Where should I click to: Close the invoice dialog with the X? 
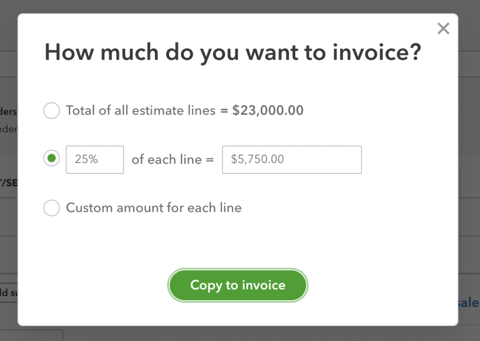pos(443,29)
